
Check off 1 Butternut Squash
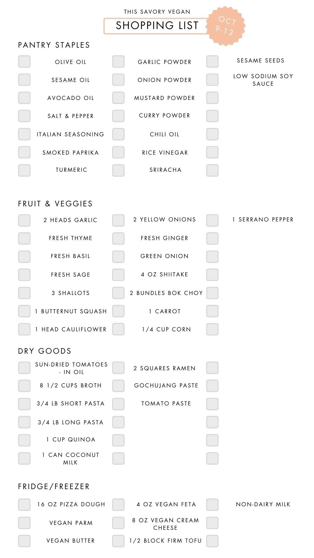tap(24, 311)
